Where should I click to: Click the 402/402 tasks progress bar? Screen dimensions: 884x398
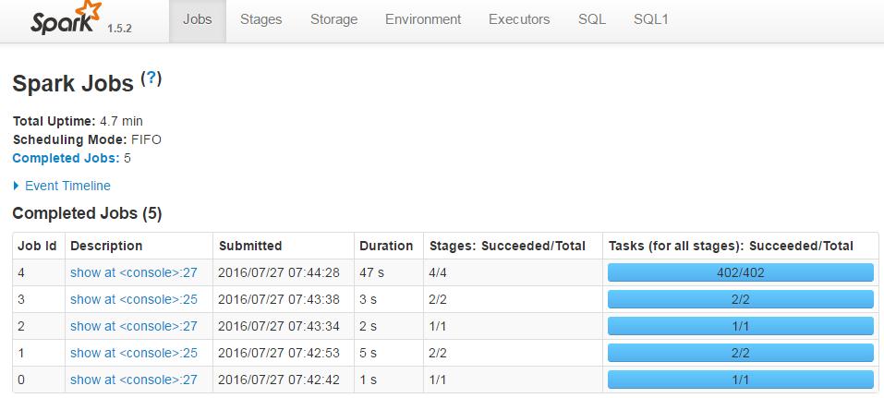[740, 272]
